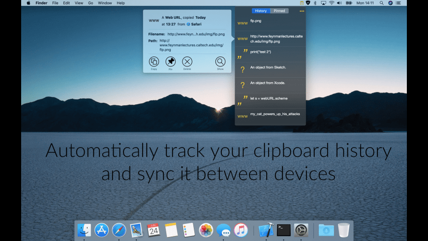Open Finder from the Dock
The height and width of the screenshot is (241, 428).
(84, 230)
